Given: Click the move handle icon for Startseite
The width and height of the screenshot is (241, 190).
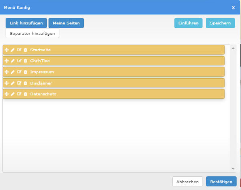Looking at the screenshot, I should [6, 50].
